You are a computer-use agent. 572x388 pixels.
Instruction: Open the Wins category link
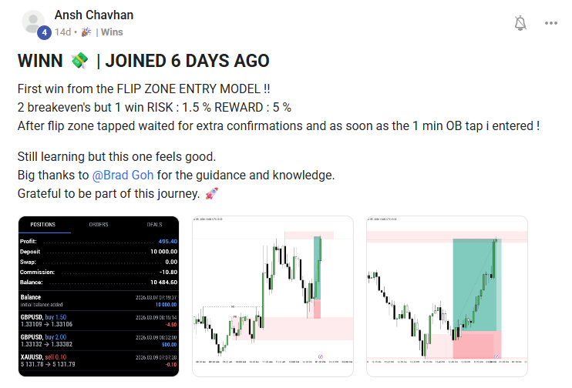tap(112, 32)
